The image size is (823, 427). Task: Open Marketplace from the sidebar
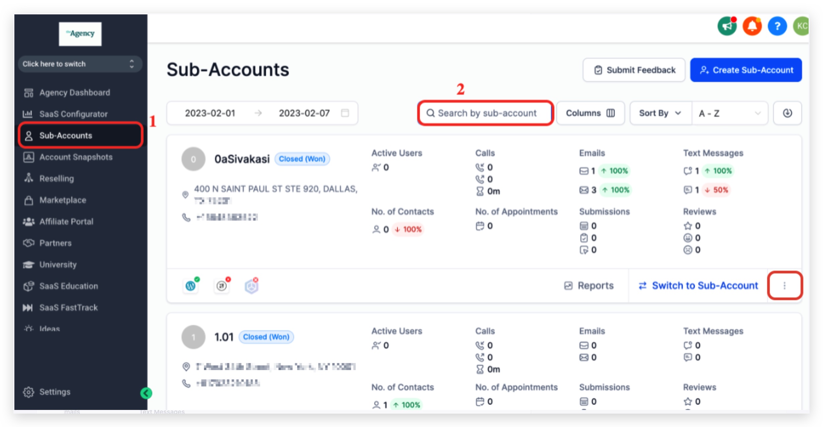click(63, 200)
